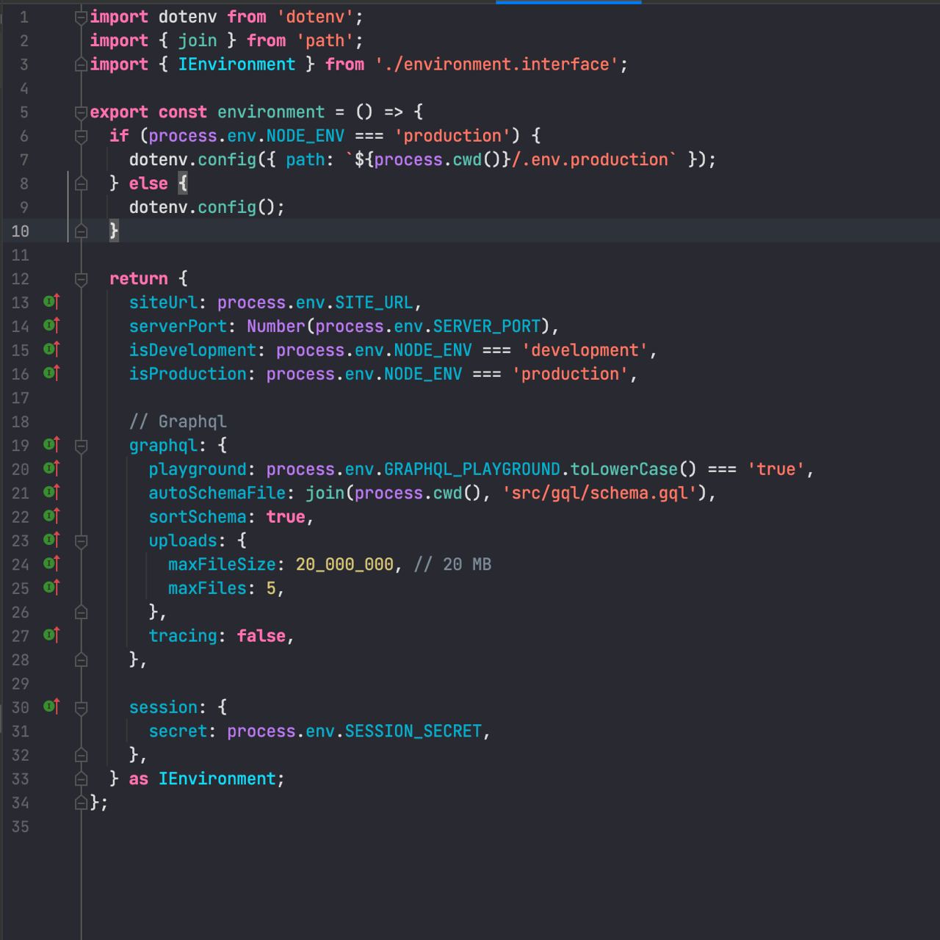The width and height of the screenshot is (940, 940).
Task: Click the // 20 MB comment
Action: click(x=452, y=565)
